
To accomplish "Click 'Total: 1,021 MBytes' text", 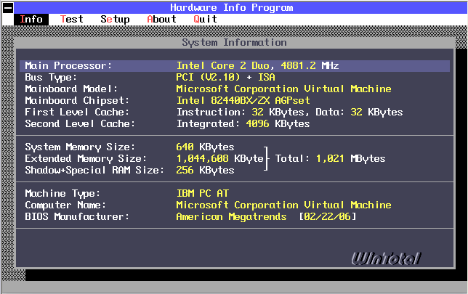I will (330, 159).
